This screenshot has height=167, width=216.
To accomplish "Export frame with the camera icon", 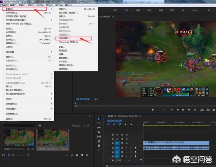I will 214,110.
